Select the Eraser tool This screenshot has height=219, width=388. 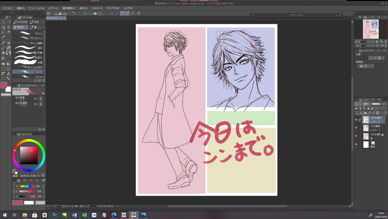coord(3,53)
